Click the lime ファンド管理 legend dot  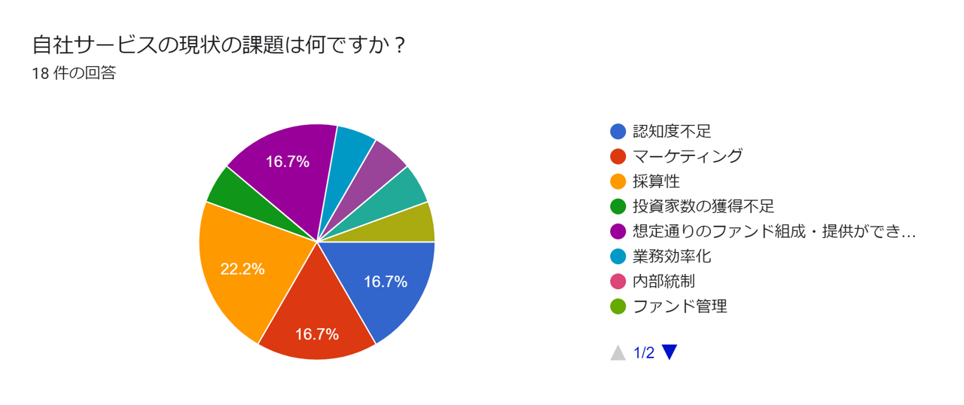click(x=618, y=306)
